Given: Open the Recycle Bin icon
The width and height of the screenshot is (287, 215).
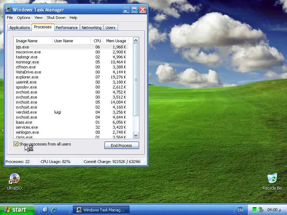Looking at the screenshot, I should click(x=272, y=181).
